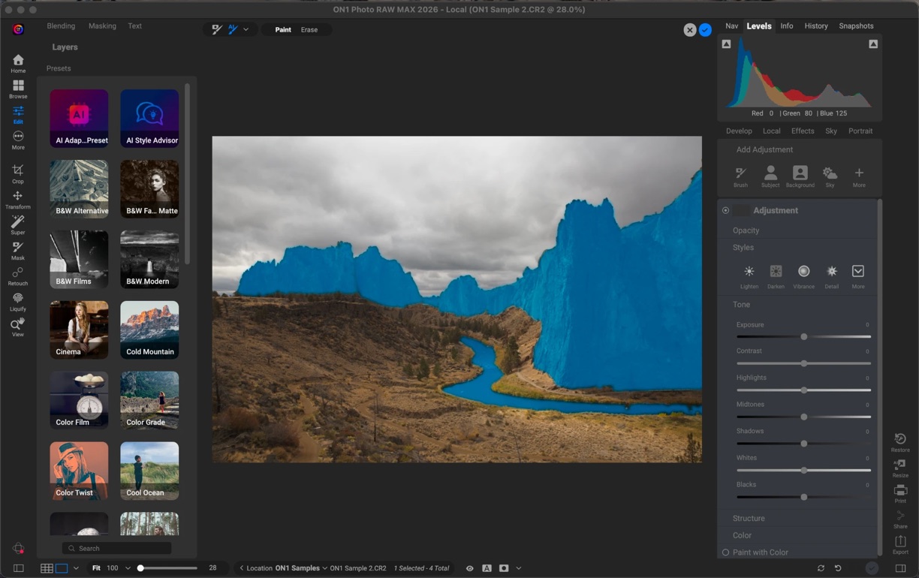Viewport: 919px width, 578px height.
Task: Toggle the left panel visibility
Action: tap(19, 568)
